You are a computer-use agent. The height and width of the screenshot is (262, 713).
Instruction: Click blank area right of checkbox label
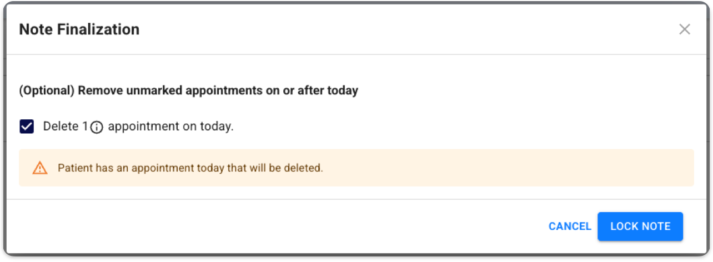(x=444, y=127)
